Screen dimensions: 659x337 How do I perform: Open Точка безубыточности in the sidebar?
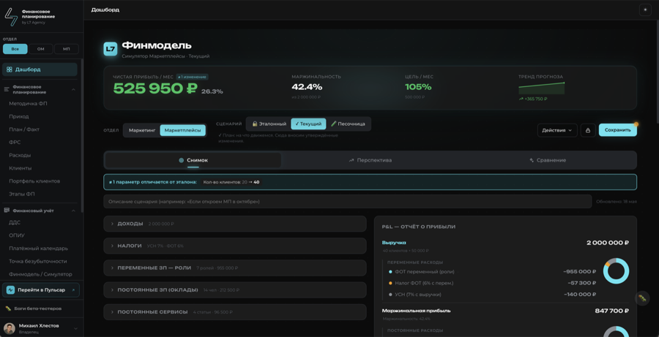click(x=38, y=262)
